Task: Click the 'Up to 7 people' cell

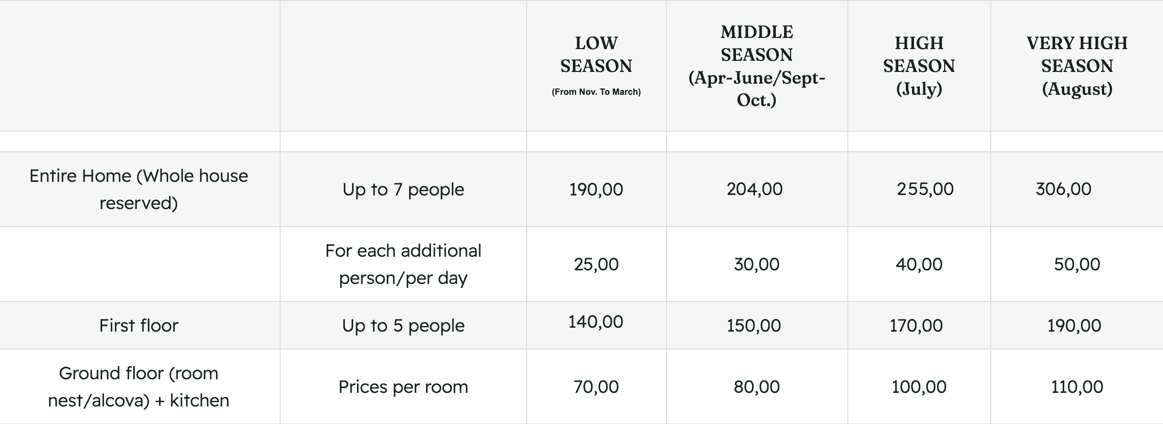Action: pyautogui.click(x=403, y=189)
